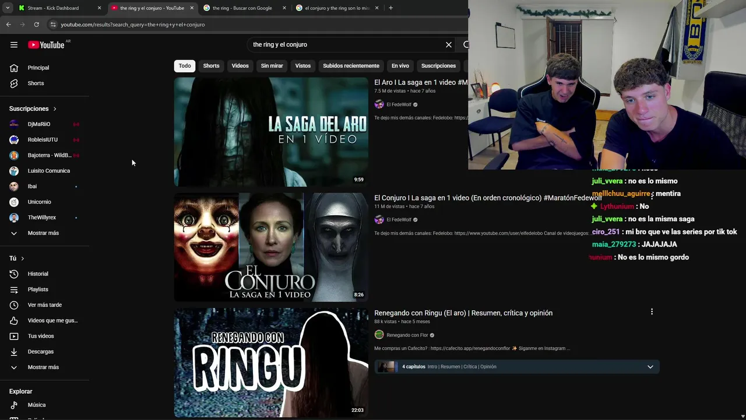Open El FedeWolf avatar on El Aro video
This screenshot has height=420, width=746.
tap(379, 104)
